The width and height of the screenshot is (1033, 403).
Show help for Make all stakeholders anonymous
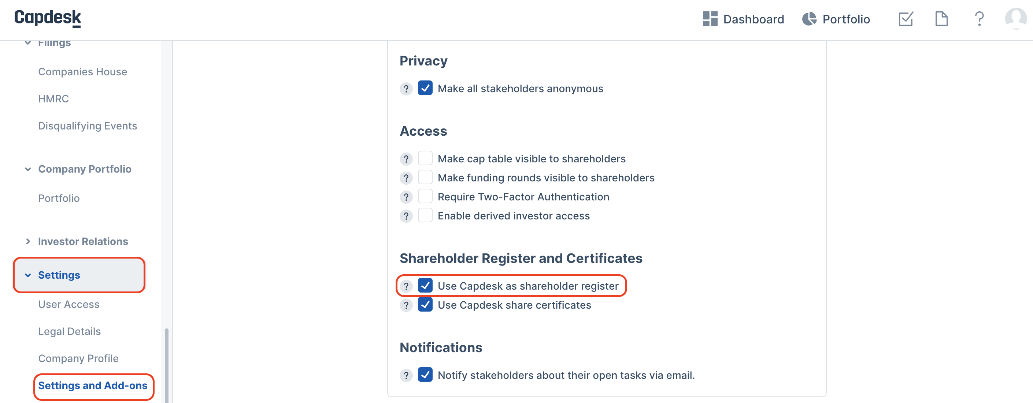click(x=406, y=88)
